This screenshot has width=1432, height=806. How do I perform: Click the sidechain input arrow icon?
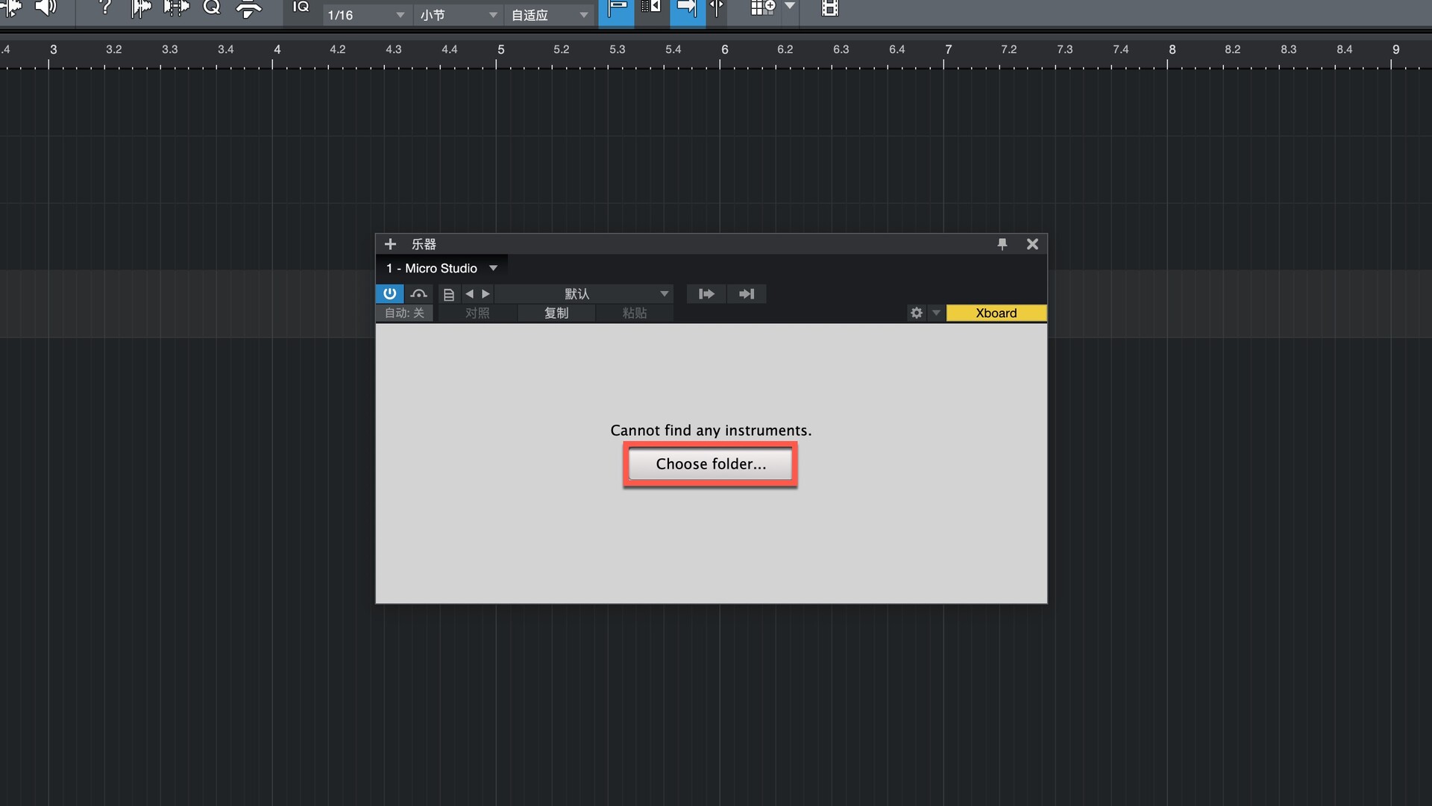(706, 294)
